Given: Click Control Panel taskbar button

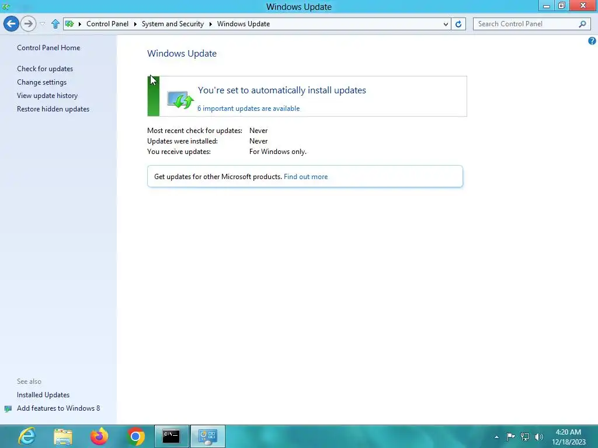Looking at the screenshot, I should [x=208, y=436].
